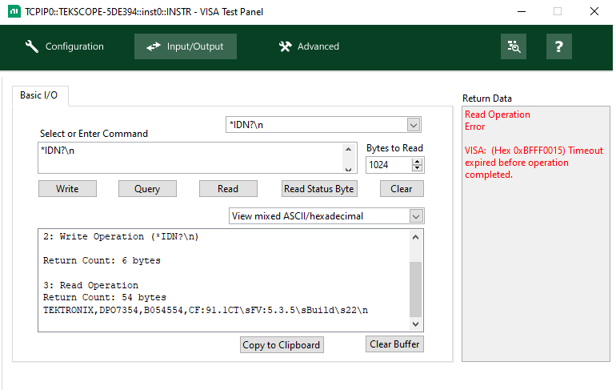Close the VISA Test Panel window
Viewport: 616px width, 390px height.
594,11
